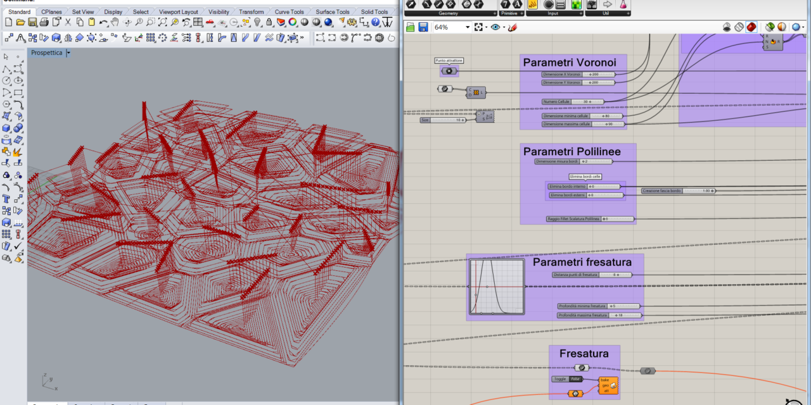Switch to the Curve Tools tab
This screenshot has height=405, width=811.
289,11
